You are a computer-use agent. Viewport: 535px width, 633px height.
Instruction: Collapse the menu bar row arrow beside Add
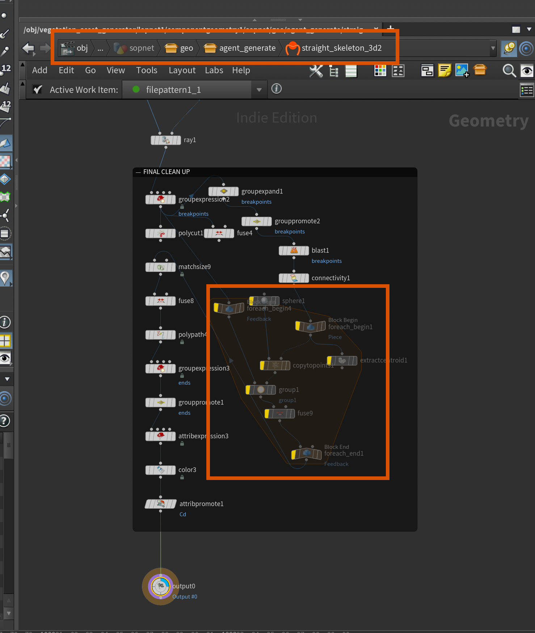pyautogui.click(x=22, y=65)
